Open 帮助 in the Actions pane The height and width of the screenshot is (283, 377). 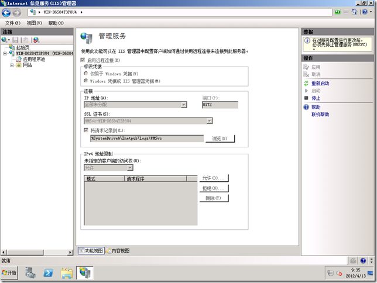pos(316,107)
